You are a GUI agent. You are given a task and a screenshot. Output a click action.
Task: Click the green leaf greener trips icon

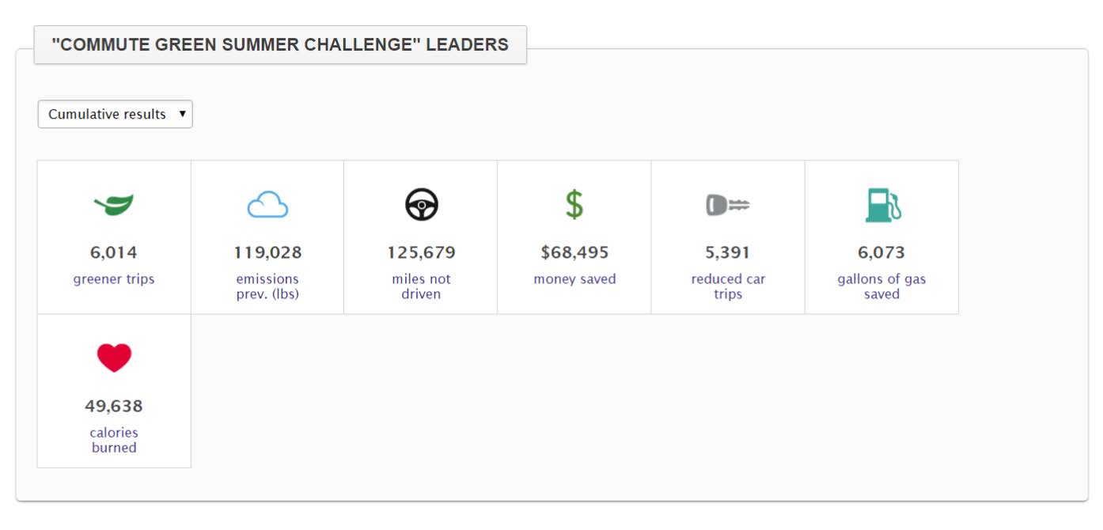(x=114, y=205)
